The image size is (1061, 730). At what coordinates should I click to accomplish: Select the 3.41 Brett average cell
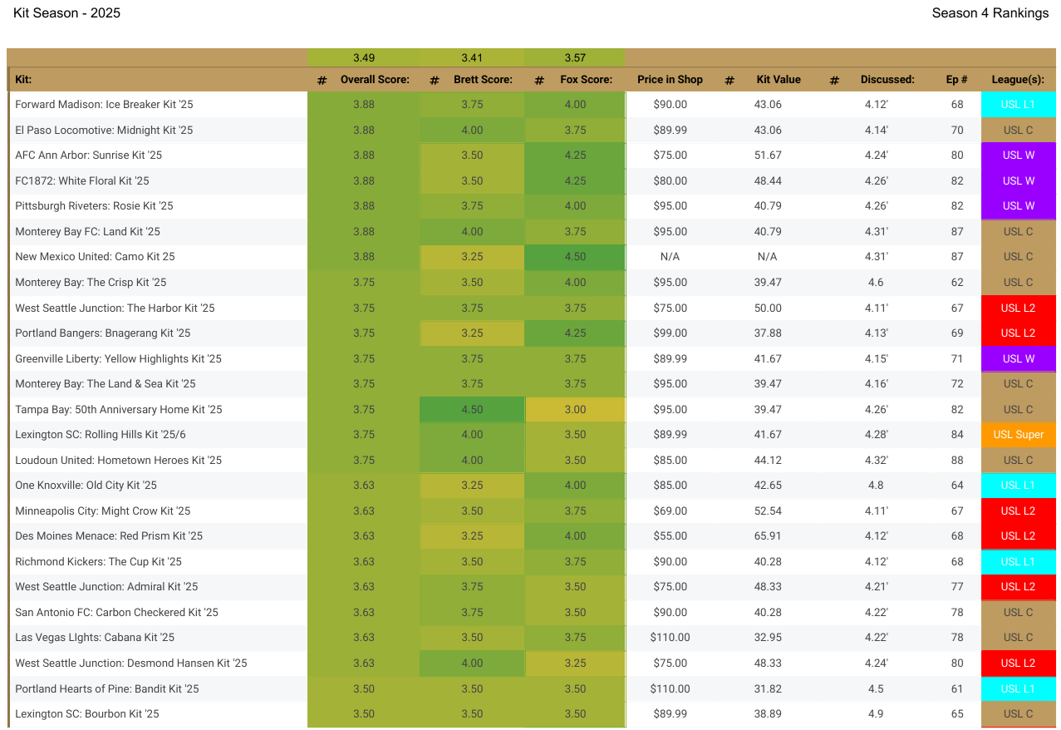[x=472, y=57]
